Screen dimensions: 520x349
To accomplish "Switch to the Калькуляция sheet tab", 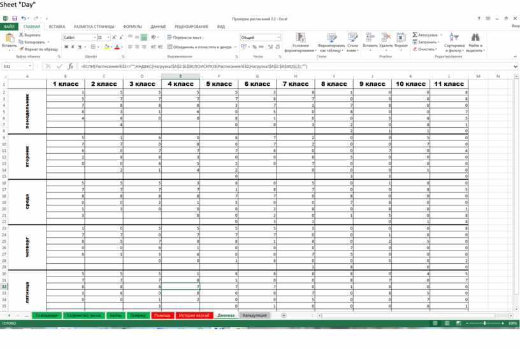I will [x=255, y=315].
